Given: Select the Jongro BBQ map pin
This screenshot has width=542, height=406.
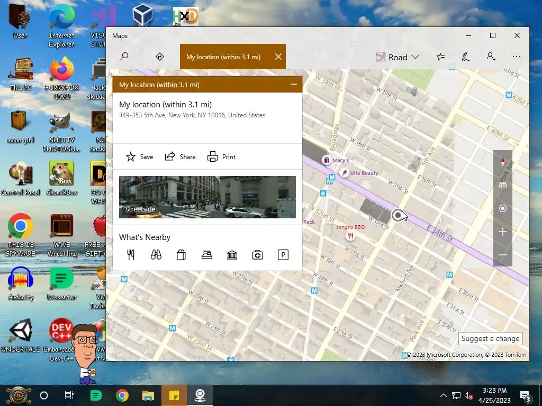Looking at the screenshot, I should [350, 236].
